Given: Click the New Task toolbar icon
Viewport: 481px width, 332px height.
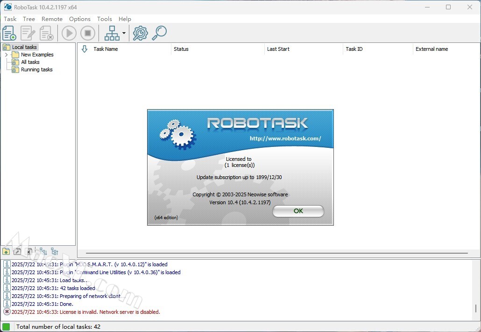Looking at the screenshot, I should [x=9, y=33].
